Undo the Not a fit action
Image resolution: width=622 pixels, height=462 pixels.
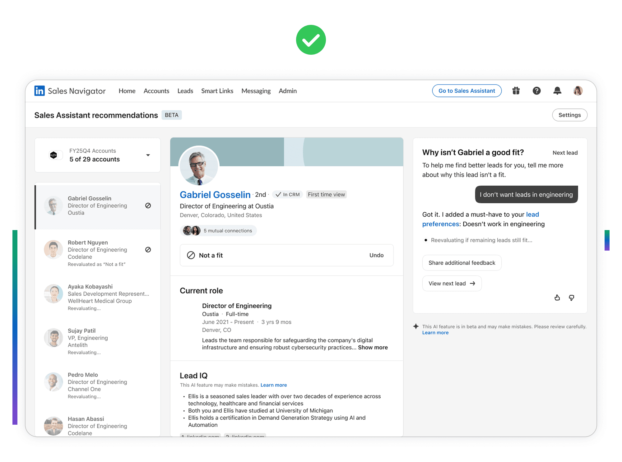click(x=376, y=255)
